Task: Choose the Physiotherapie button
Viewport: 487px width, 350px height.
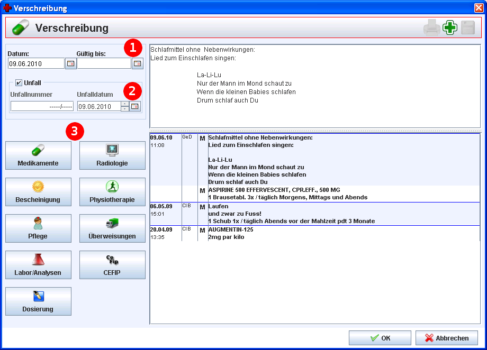Action: click(x=112, y=192)
